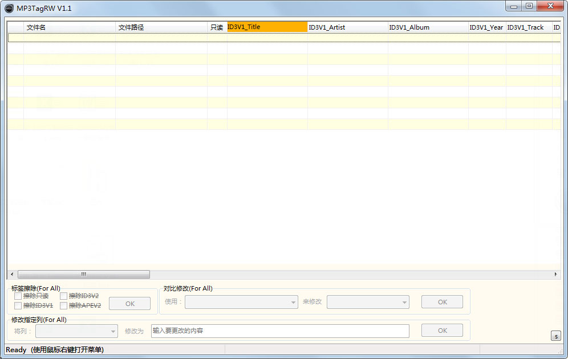Enable the 擦除APEV2 checkbox
This screenshot has width=568, height=359.
click(x=63, y=305)
